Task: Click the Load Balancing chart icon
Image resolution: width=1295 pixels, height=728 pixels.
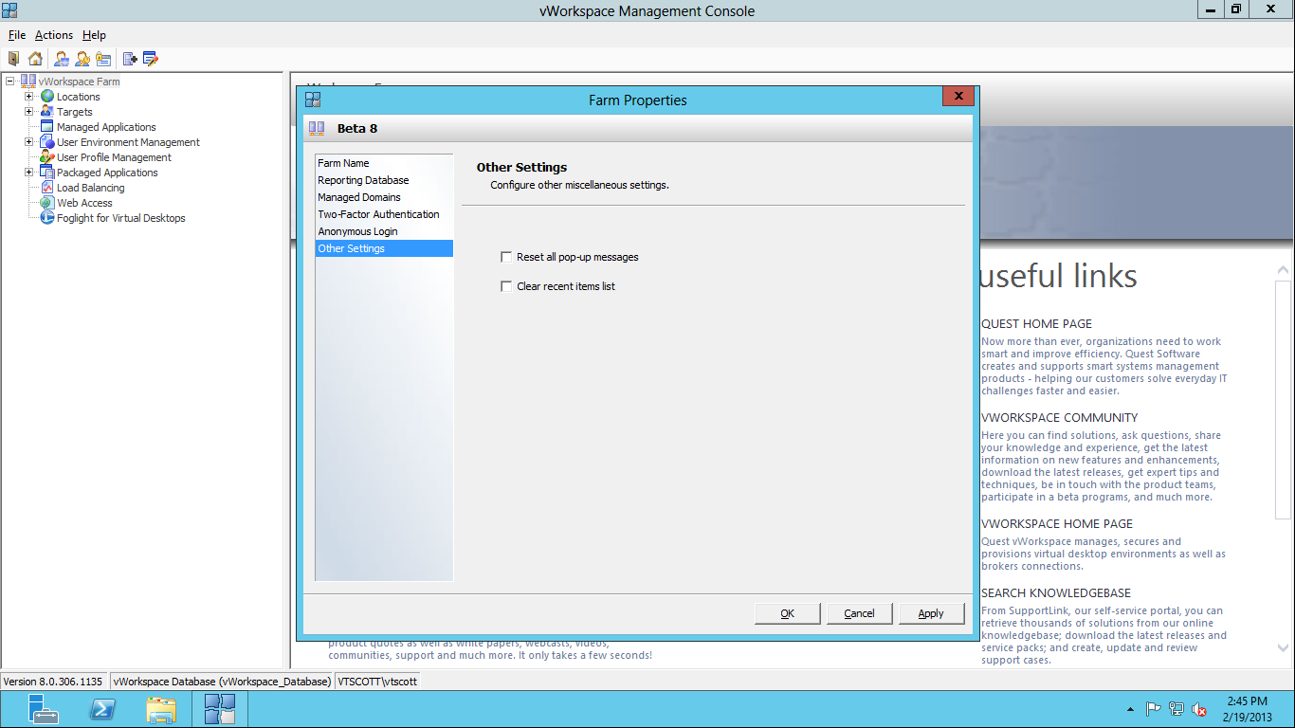Action: click(47, 188)
